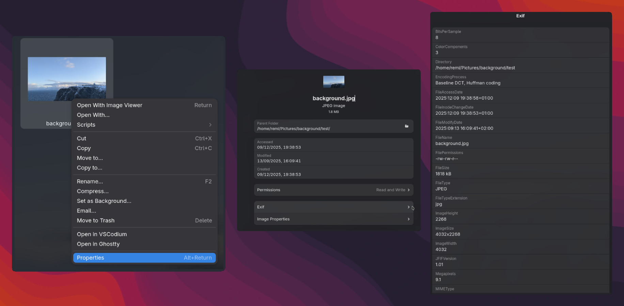Image resolution: width=624 pixels, height=306 pixels.
Task: Select Open in Ghostty
Action: coord(98,244)
